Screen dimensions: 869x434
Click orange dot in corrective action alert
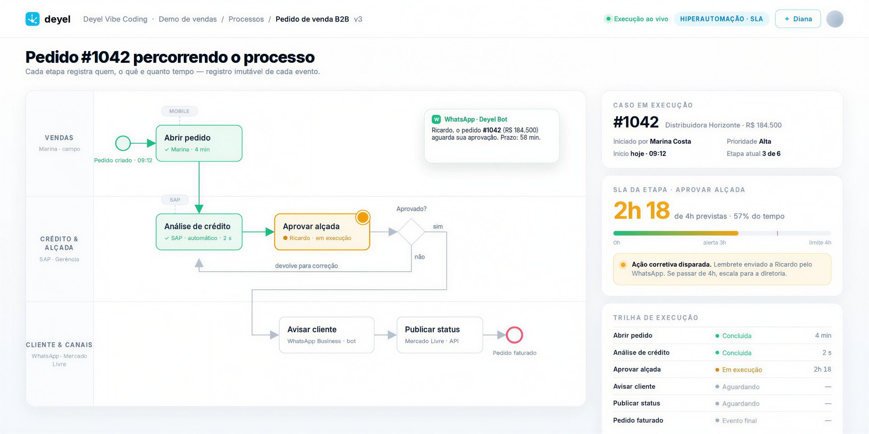[623, 265]
